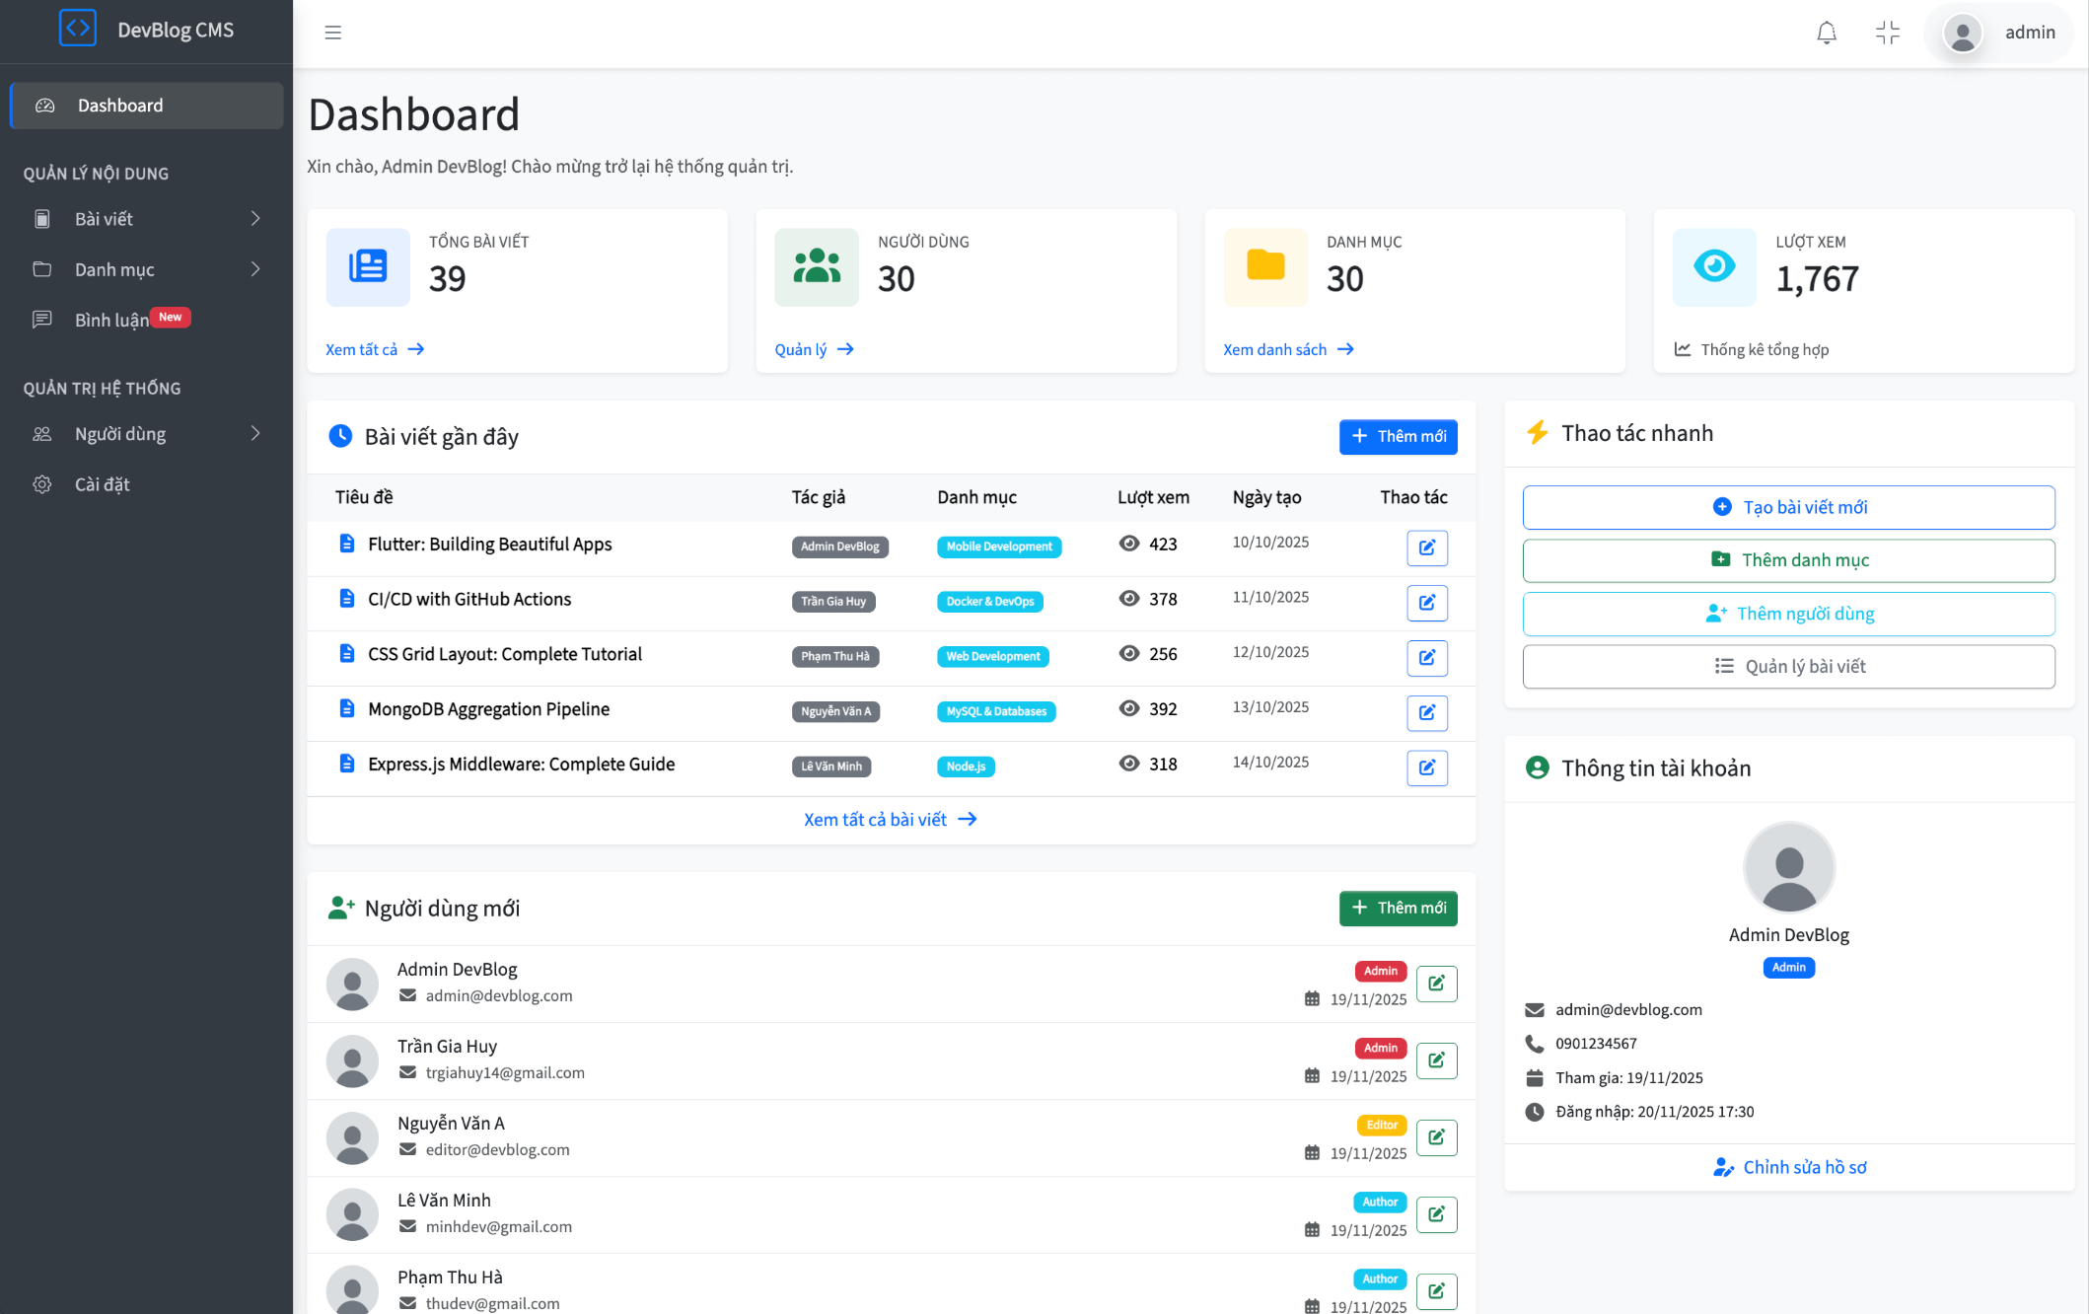Click the Tiêu đề column header

click(364, 497)
